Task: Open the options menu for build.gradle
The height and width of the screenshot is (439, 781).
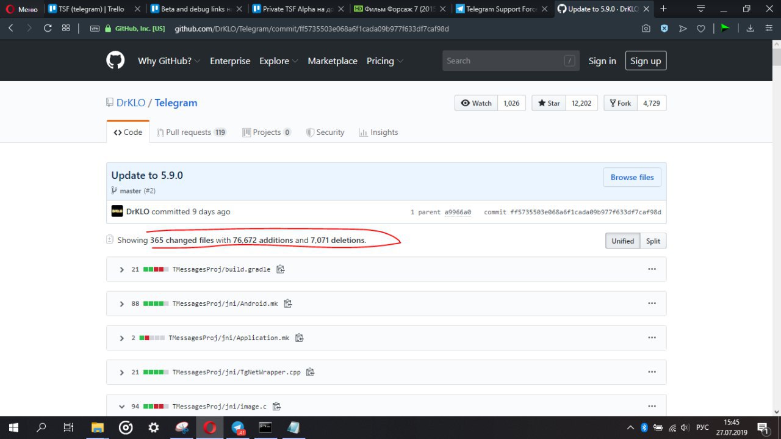Action: point(652,269)
